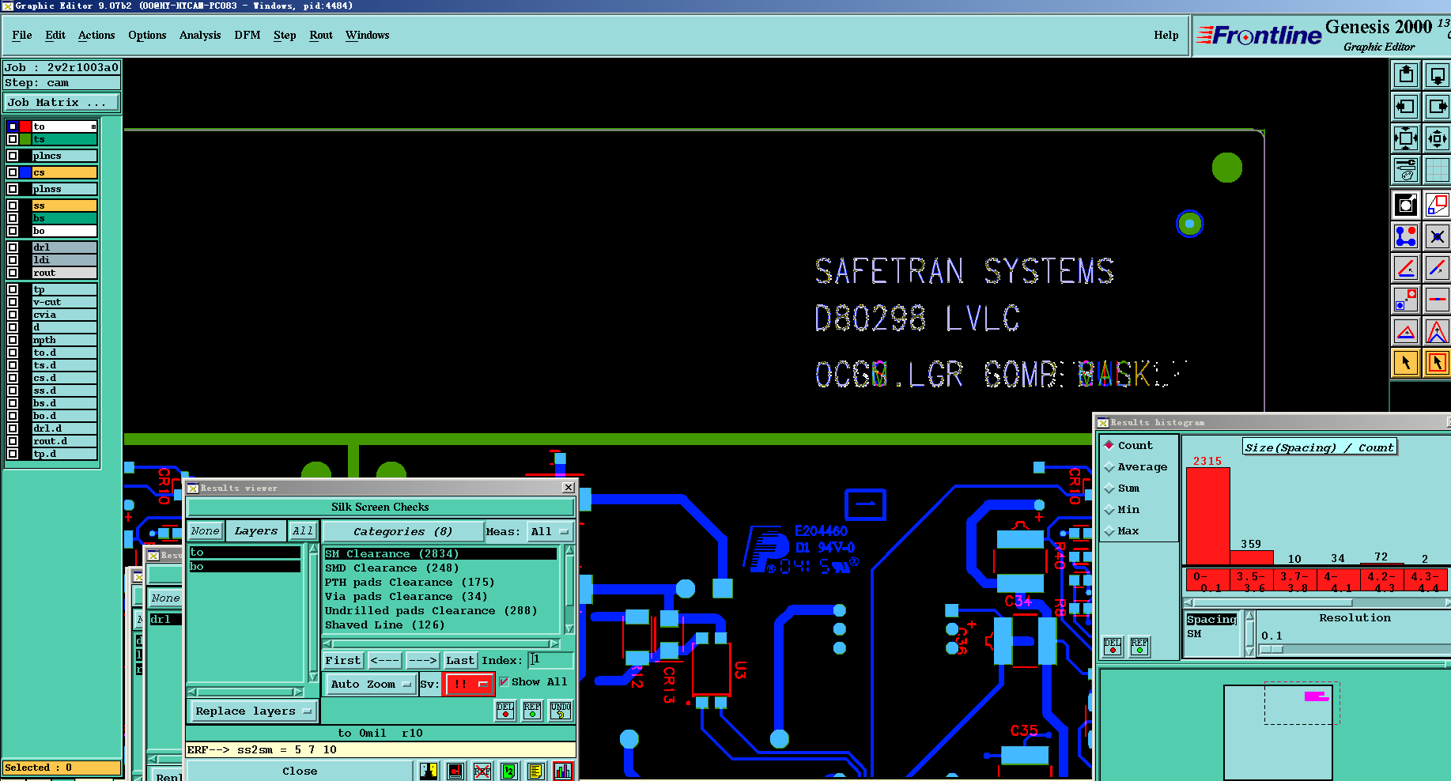Click the yellow notes page icon

pos(536,771)
